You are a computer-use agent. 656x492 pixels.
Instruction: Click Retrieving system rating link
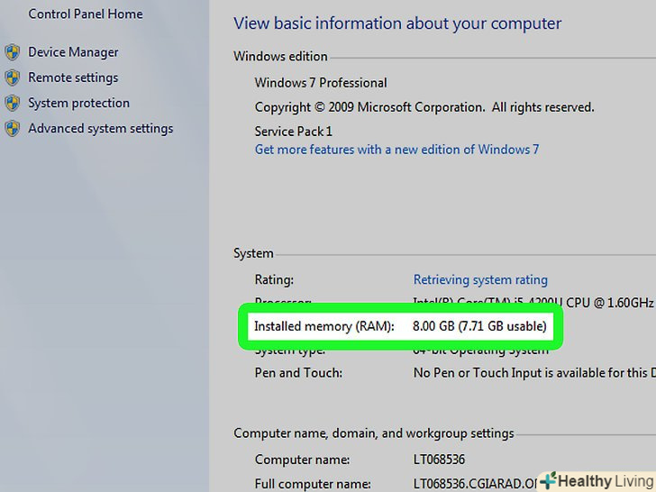[480, 279]
